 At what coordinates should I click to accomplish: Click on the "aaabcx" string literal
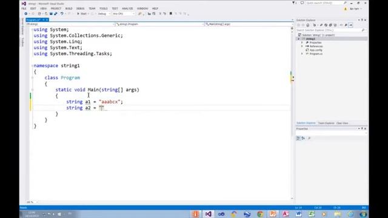click(x=109, y=102)
